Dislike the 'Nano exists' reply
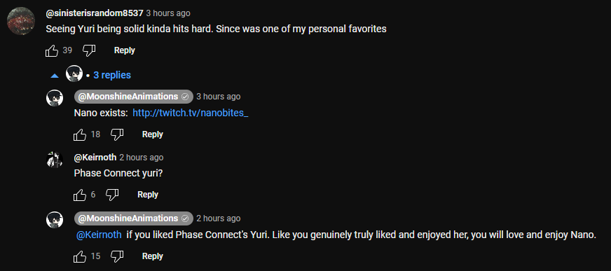This screenshot has width=611, height=271. tap(117, 134)
